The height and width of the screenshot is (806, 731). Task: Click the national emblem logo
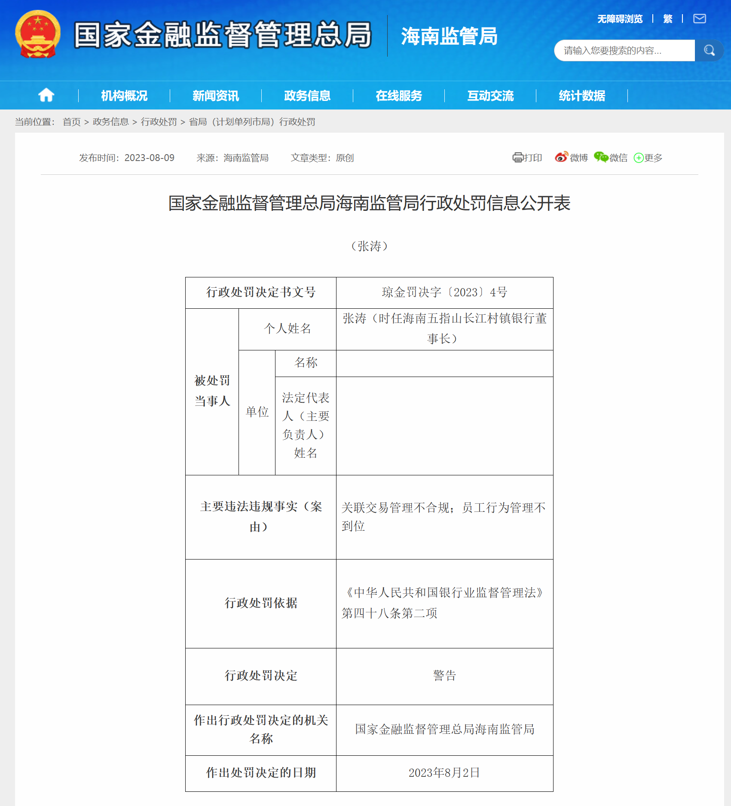click(38, 34)
